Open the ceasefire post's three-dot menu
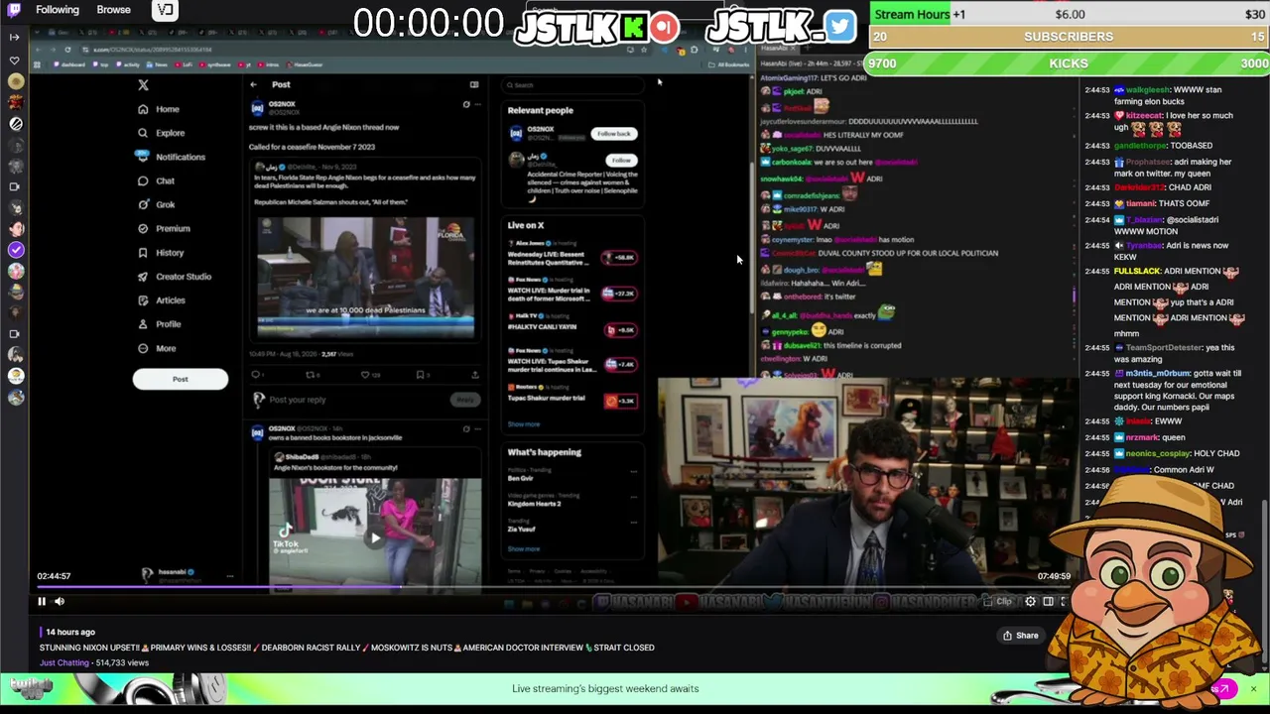Image resolution: width=1270 pixels, height=714 pixels. pos(477,104)
